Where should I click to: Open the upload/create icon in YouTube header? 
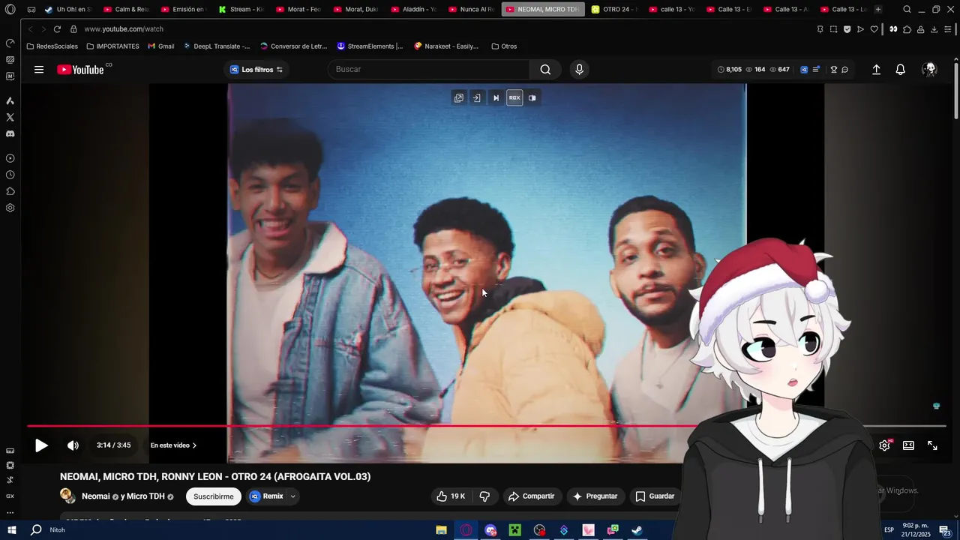point(876,70)
